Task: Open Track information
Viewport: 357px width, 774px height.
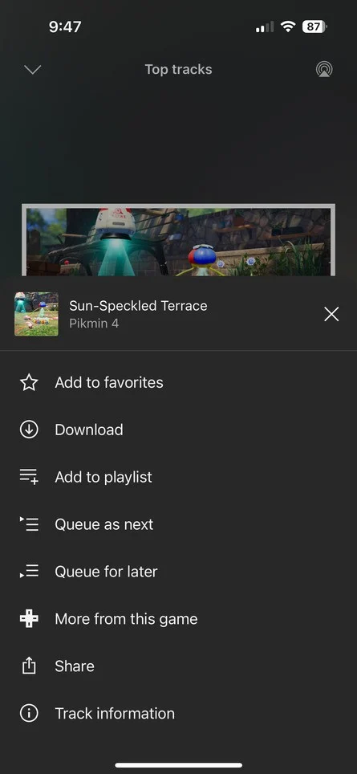Action: tap(115, 713)
